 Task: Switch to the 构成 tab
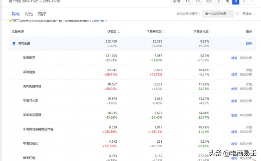(15, 14)
